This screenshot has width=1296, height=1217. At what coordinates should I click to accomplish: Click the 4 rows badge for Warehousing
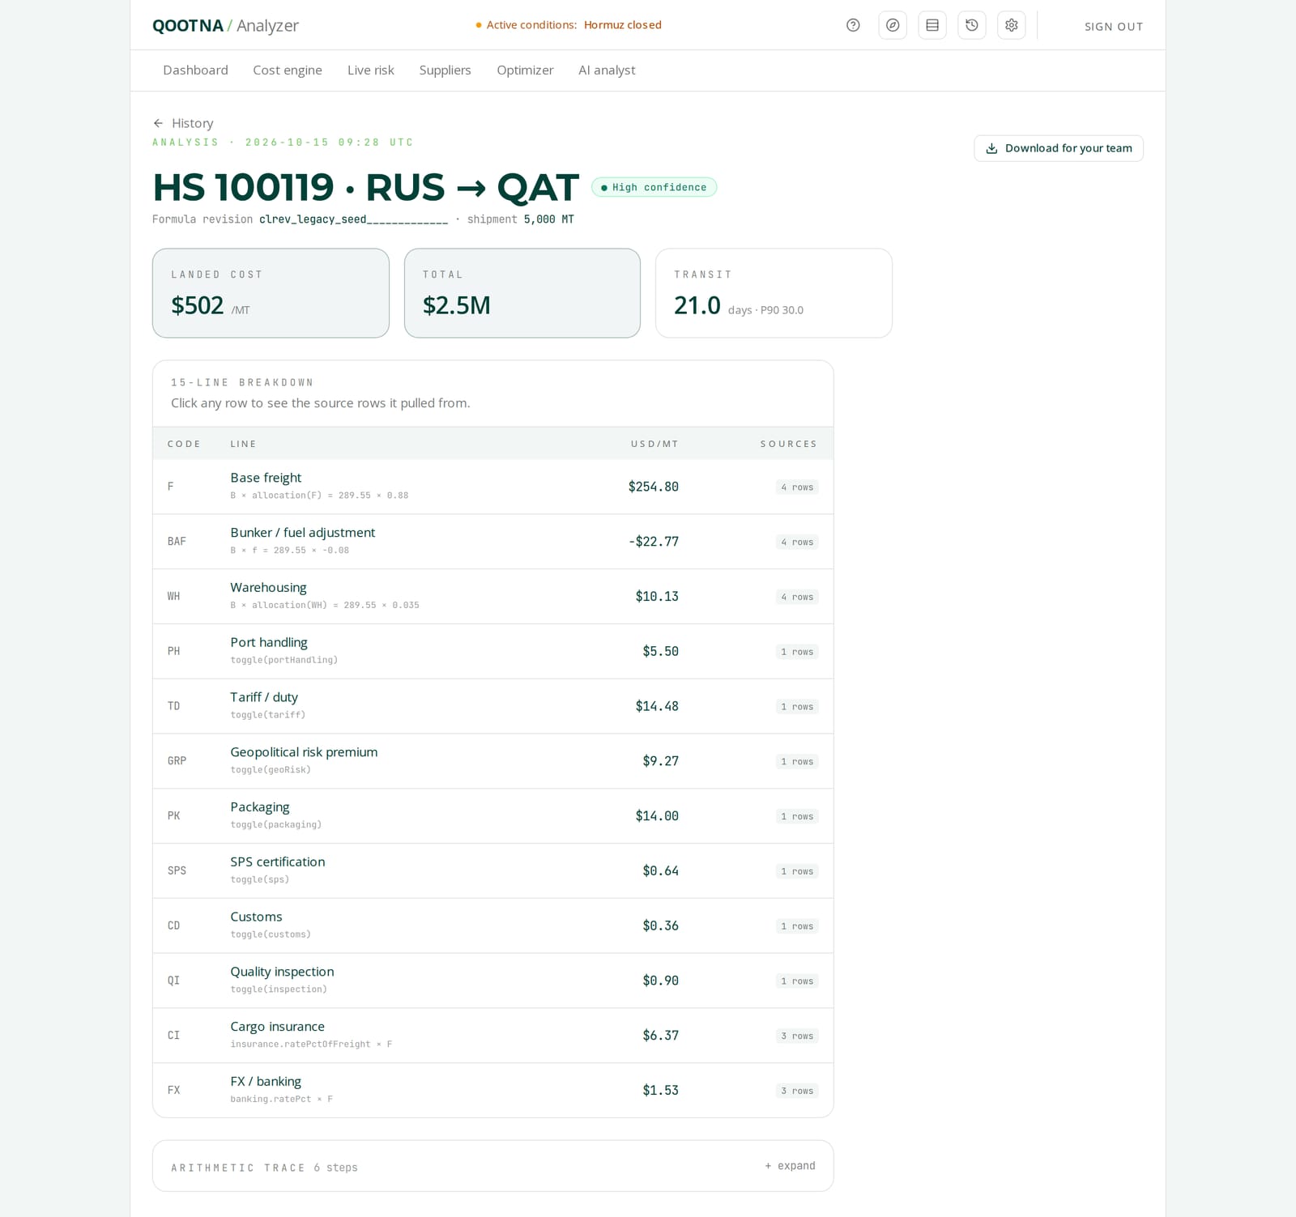coord(797,597)
